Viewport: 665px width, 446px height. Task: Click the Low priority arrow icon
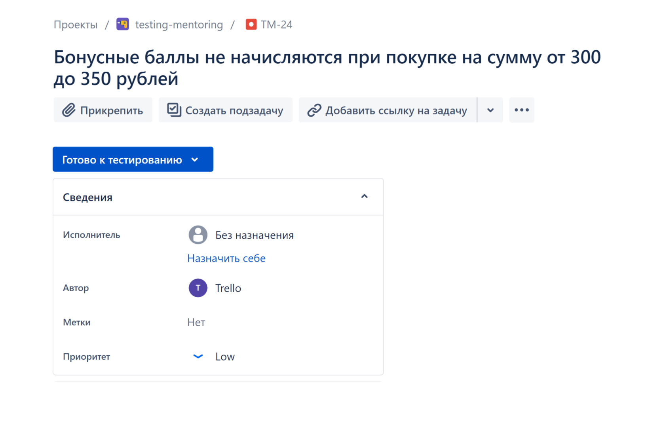198,357
